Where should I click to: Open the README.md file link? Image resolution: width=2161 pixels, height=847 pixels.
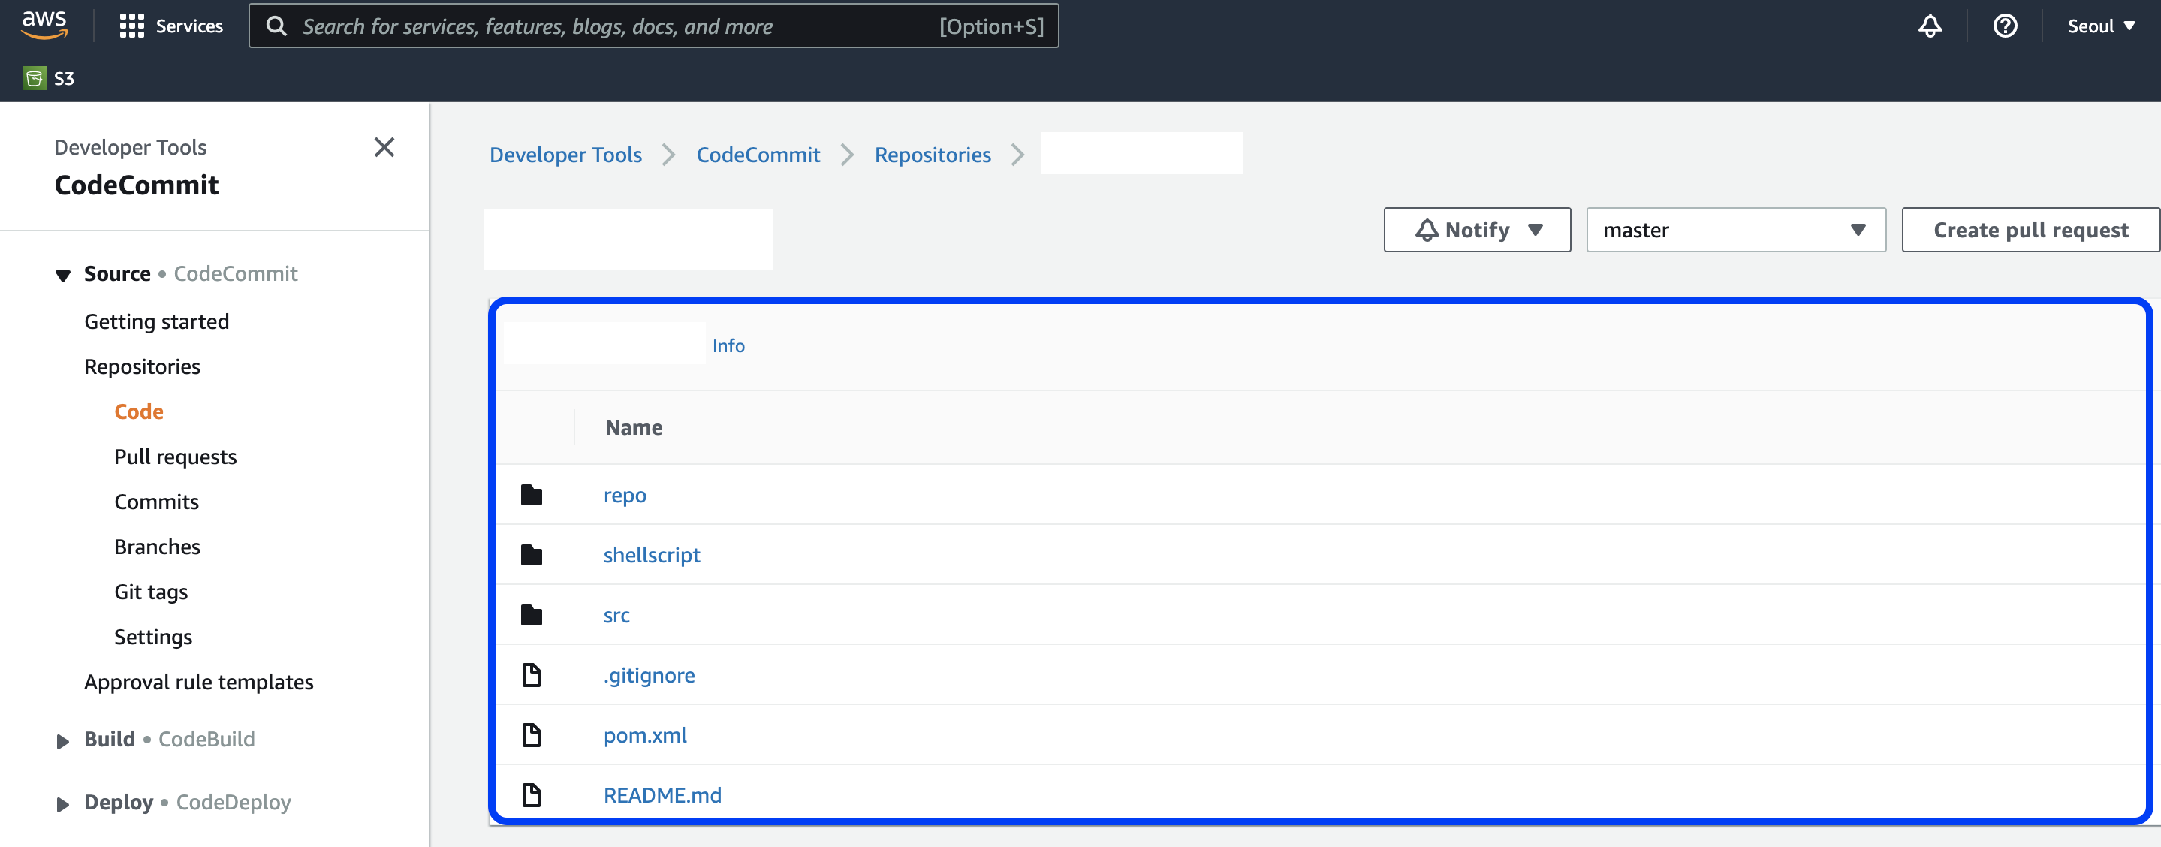click(662, 795)
